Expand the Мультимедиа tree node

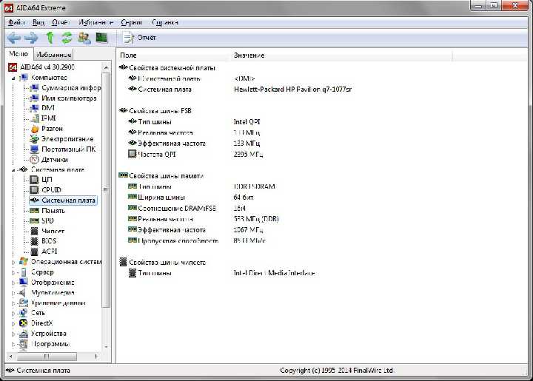point(13,293)
